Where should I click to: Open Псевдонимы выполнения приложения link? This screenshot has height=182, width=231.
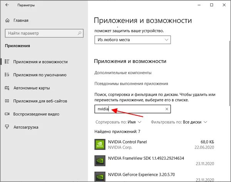[x=131, y=84]
